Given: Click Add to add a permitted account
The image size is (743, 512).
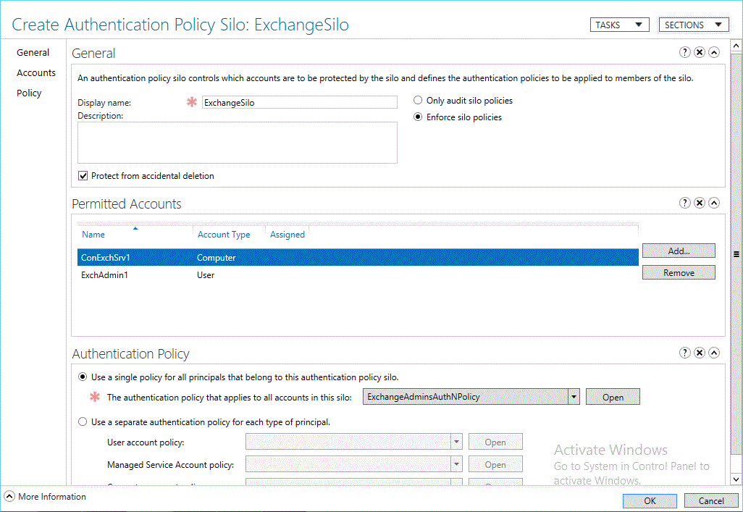Looking at the screenshot, I should [x=678, y=251].
